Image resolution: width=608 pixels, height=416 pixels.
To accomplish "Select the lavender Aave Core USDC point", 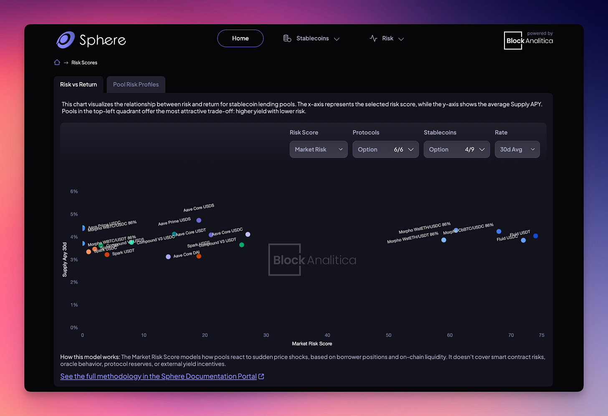I will point(248,234).
